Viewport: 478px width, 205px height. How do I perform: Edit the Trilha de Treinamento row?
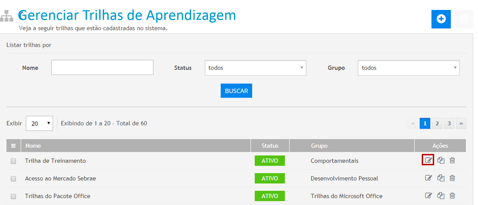point(428,160)
